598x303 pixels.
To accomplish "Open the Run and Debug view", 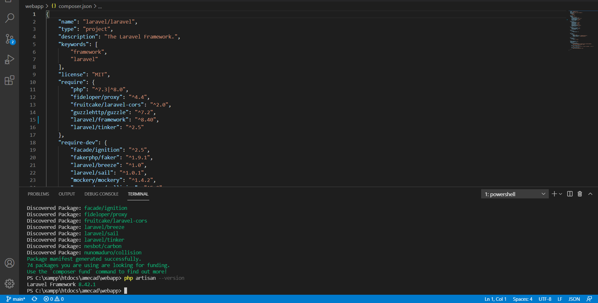I will click(10, 59).
